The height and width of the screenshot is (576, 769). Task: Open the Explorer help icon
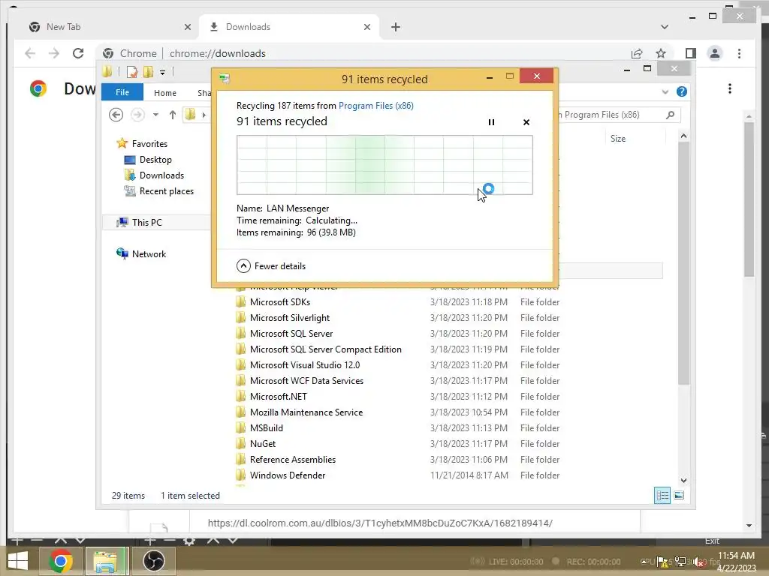click(682, 91)
